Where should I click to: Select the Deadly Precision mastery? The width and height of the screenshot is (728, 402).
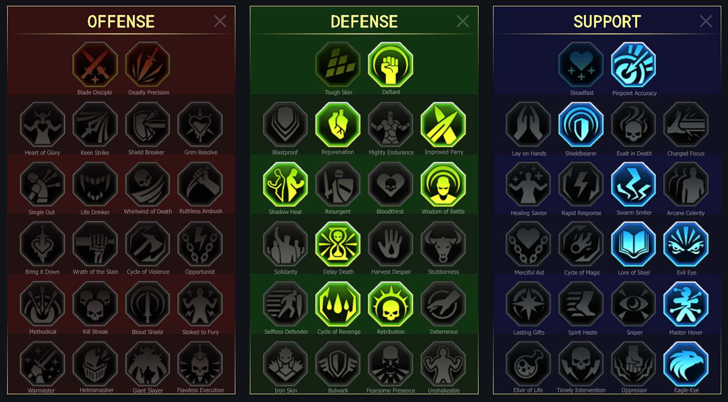pyautogui.click(x=148, y=64)
